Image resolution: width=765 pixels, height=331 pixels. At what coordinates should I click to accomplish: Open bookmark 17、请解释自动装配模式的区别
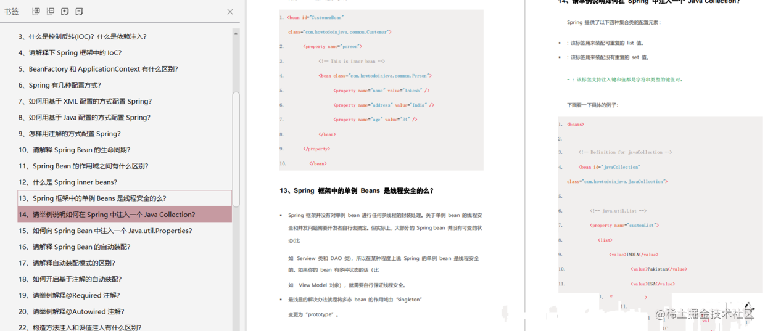coord(67,263)
